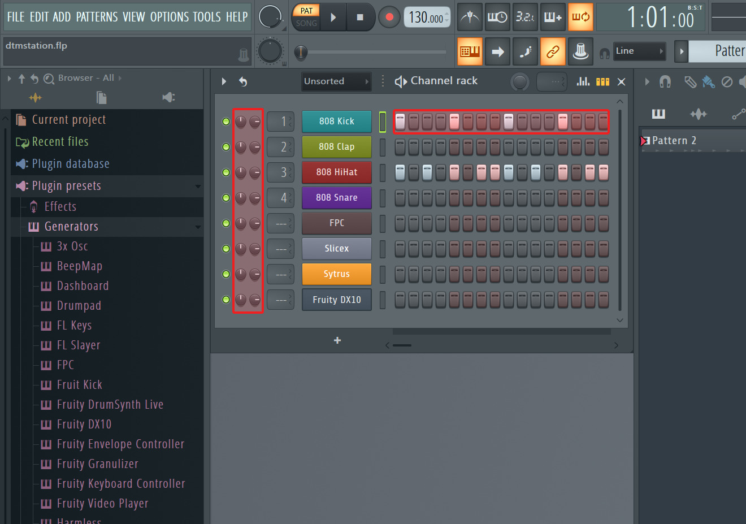The height and width of the screenshot is (524, 746).
Task: Click the auto scrolling arrow icon
Action: point(497,52)
